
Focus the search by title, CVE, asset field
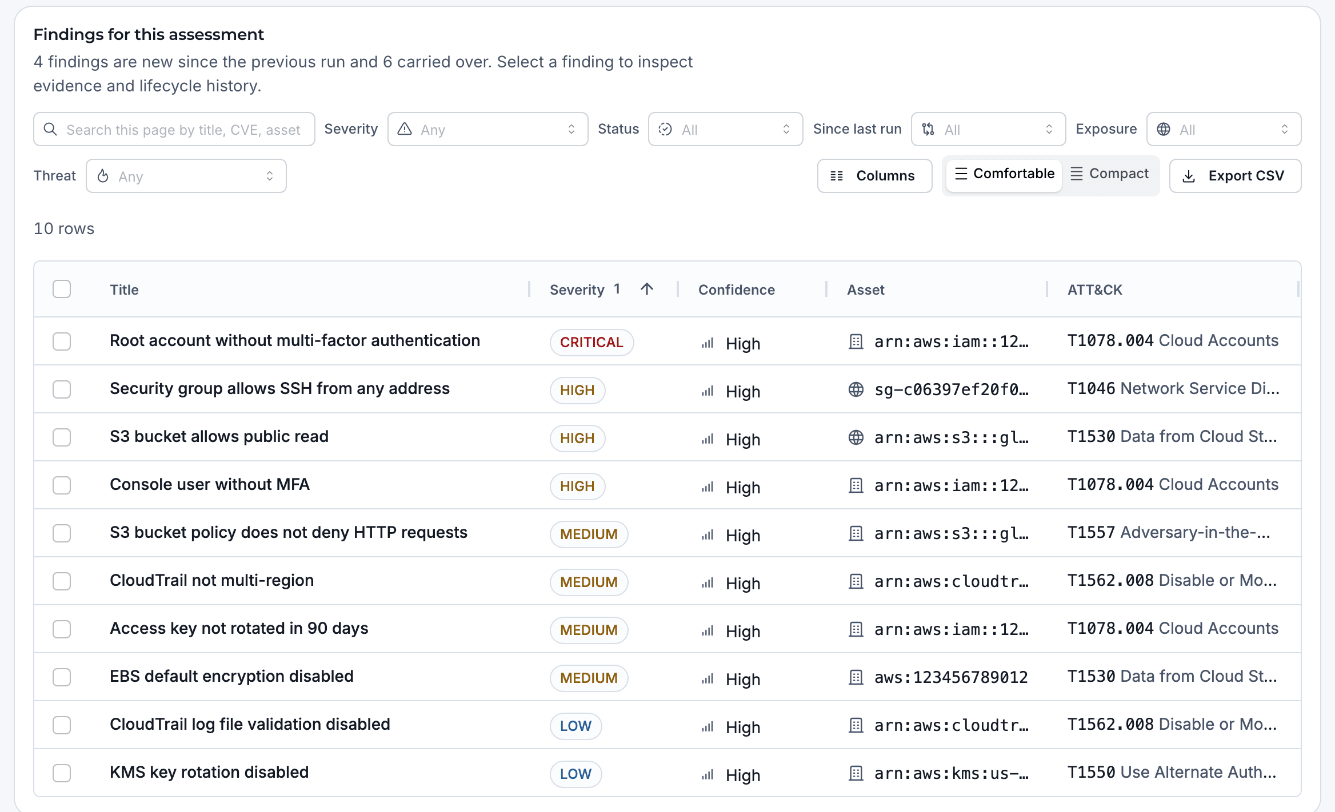click(174, 129)
